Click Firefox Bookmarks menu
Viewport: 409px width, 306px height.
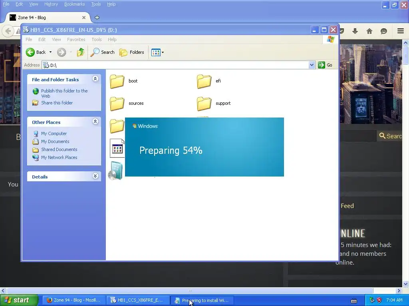[x=75, y=4]
